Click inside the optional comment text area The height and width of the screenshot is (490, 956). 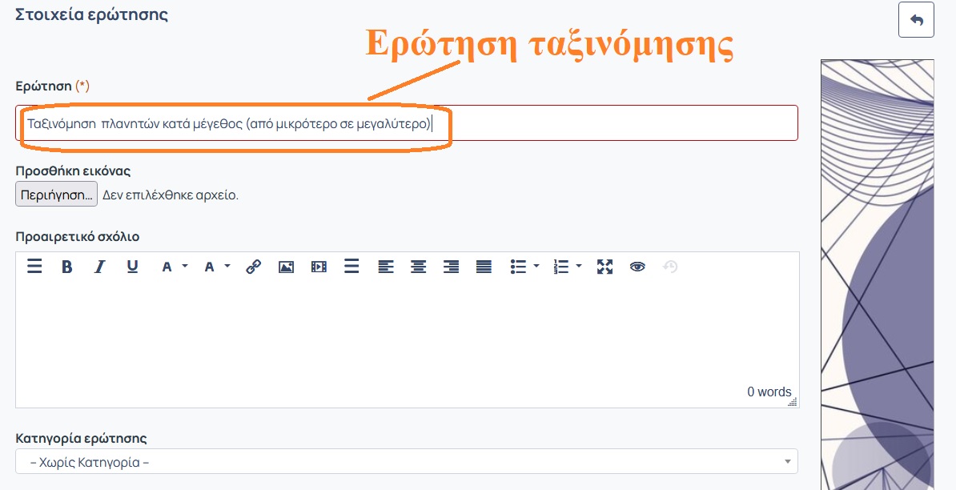point(407,332)
